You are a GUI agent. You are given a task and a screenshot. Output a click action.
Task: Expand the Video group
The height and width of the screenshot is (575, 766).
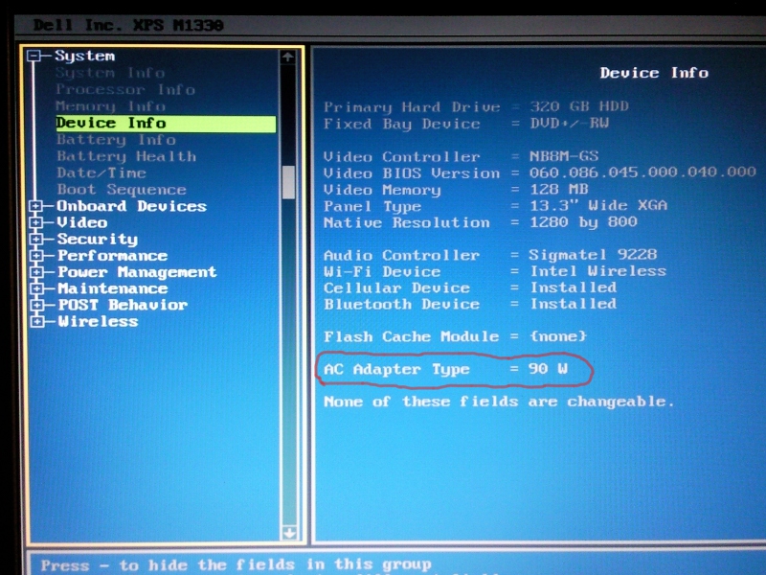[35, 223]
